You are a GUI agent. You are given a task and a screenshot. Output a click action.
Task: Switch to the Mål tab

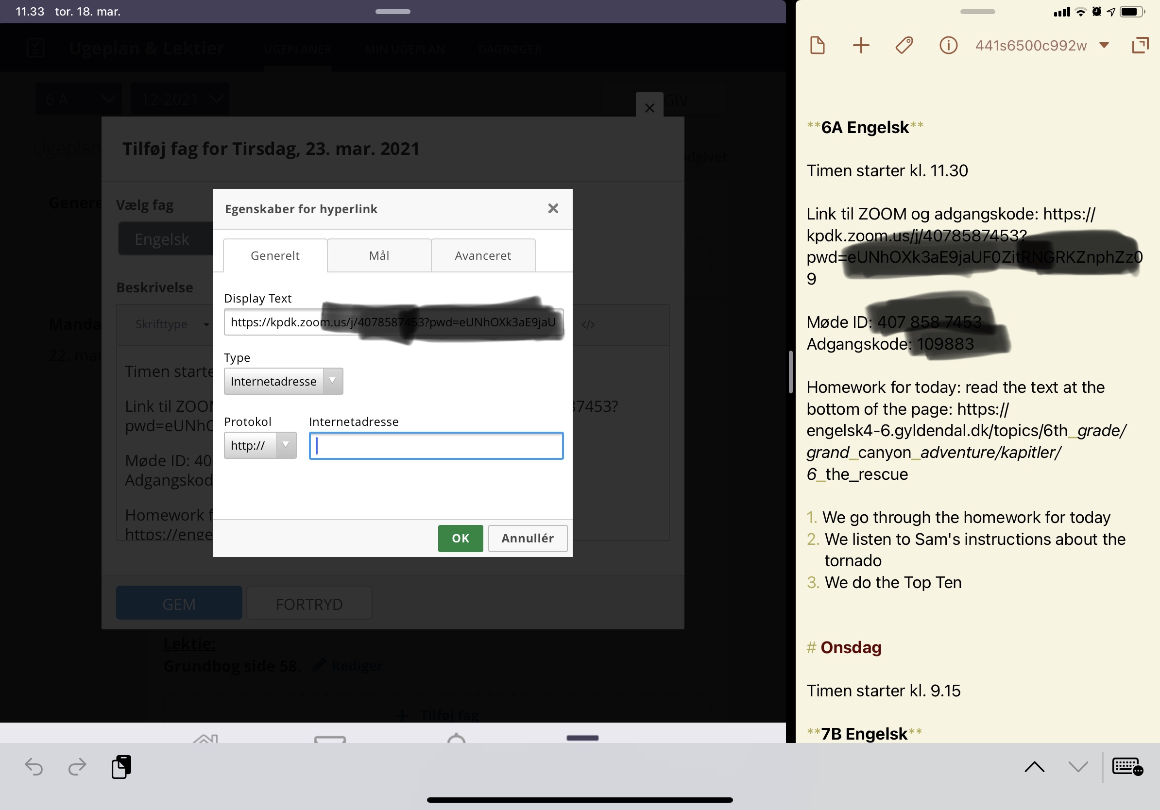[x=379, y=255]
